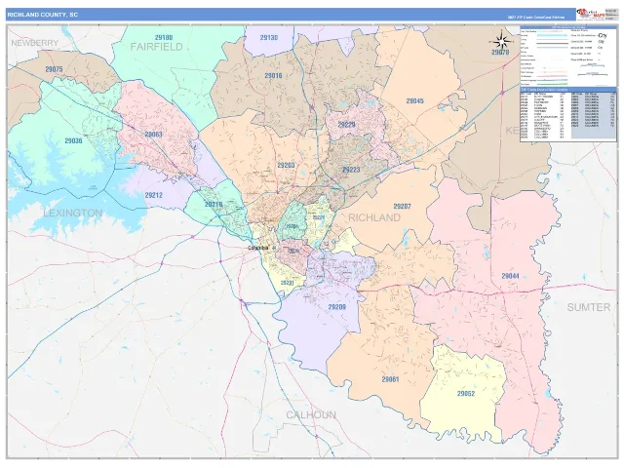Screen dimensions: 624x468
Task: Select ZIP code label 29203
Action: [x=286, y=165]
